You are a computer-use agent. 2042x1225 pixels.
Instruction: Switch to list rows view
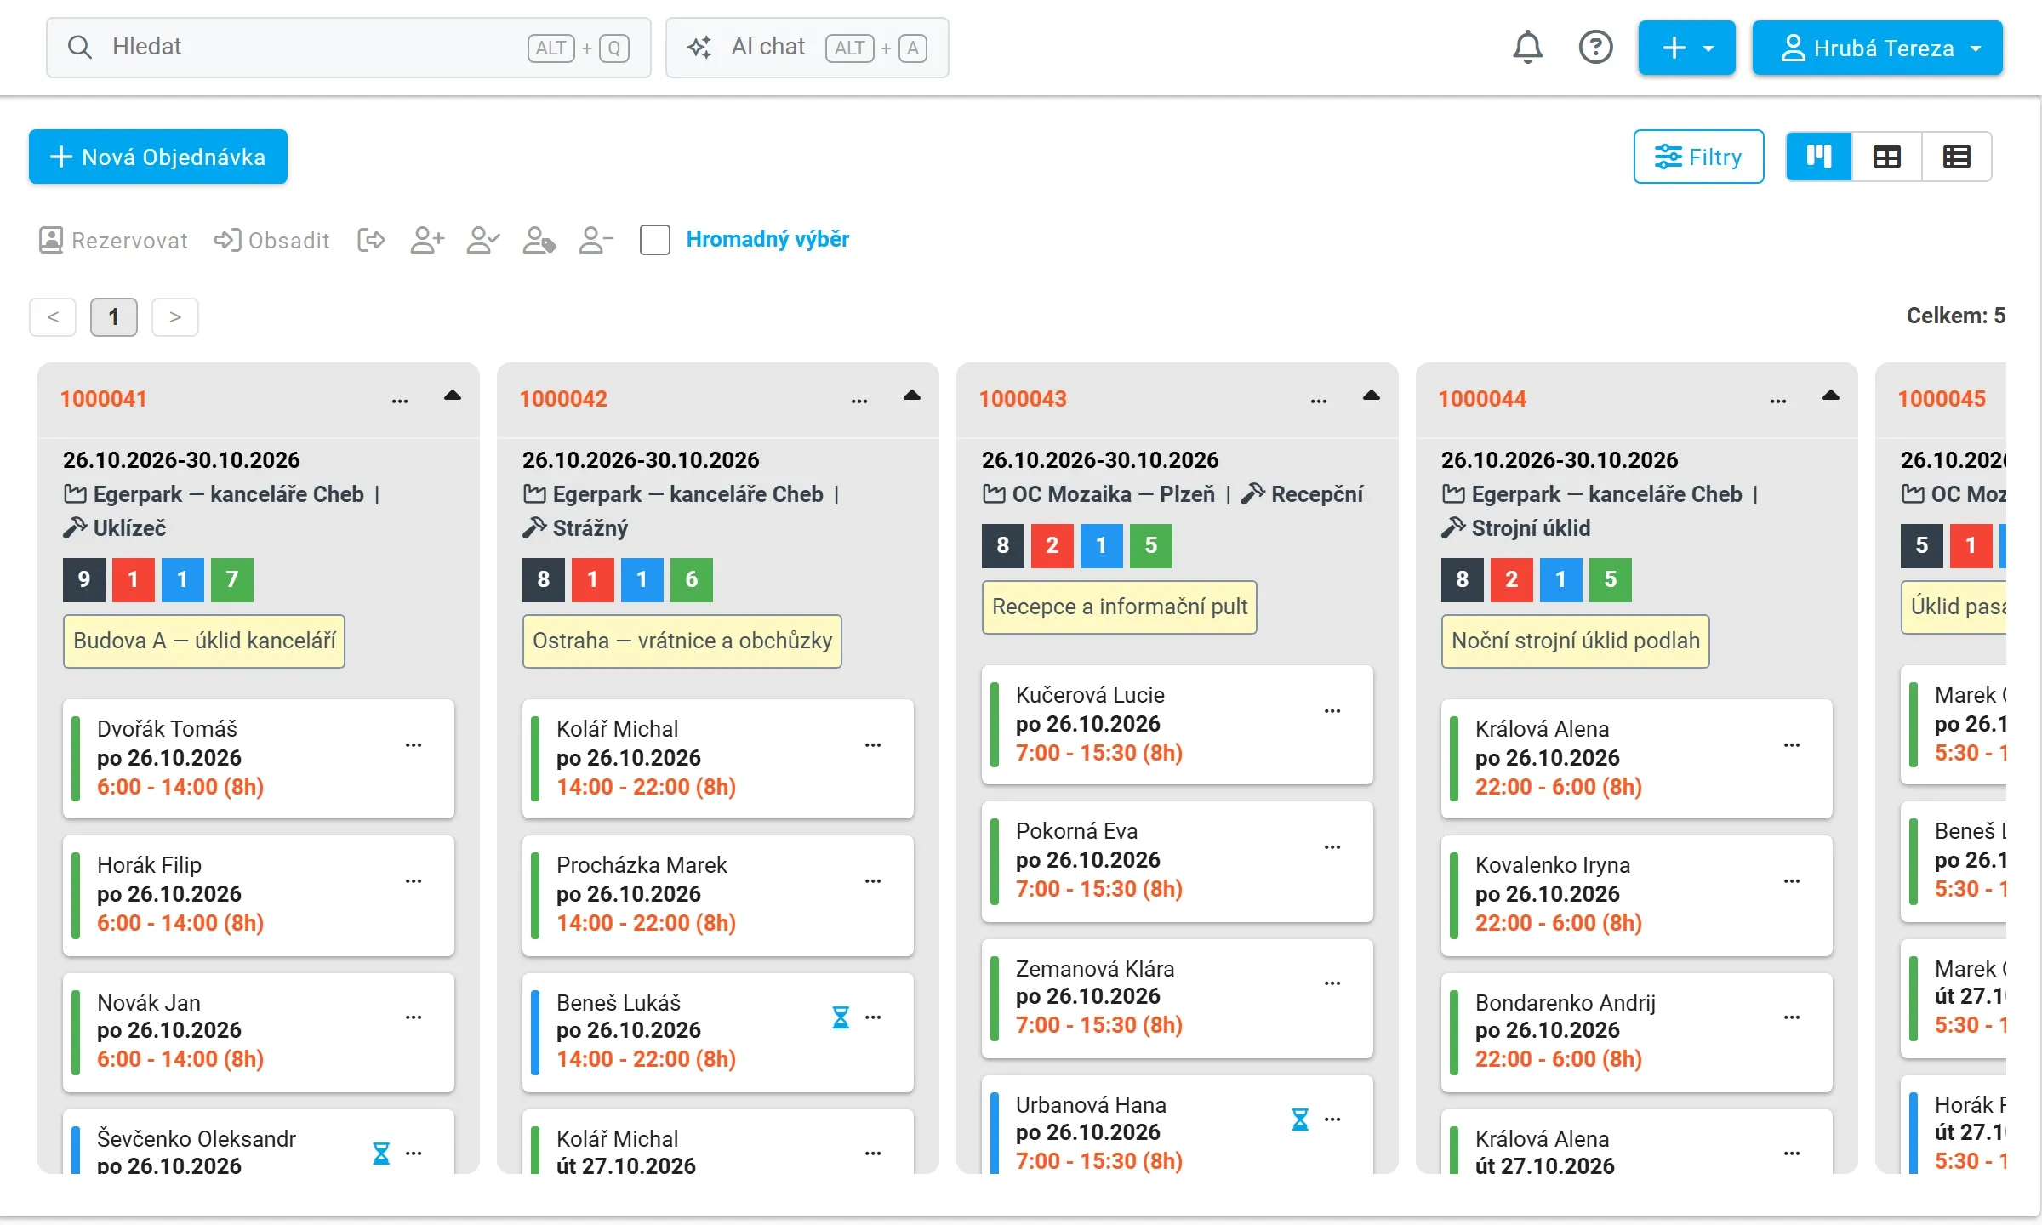(1956, 157)
